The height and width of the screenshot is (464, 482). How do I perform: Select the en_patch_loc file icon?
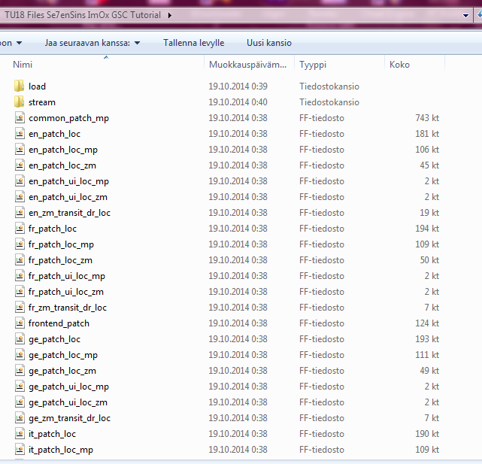pyautogui.click(x=20, y=133)
